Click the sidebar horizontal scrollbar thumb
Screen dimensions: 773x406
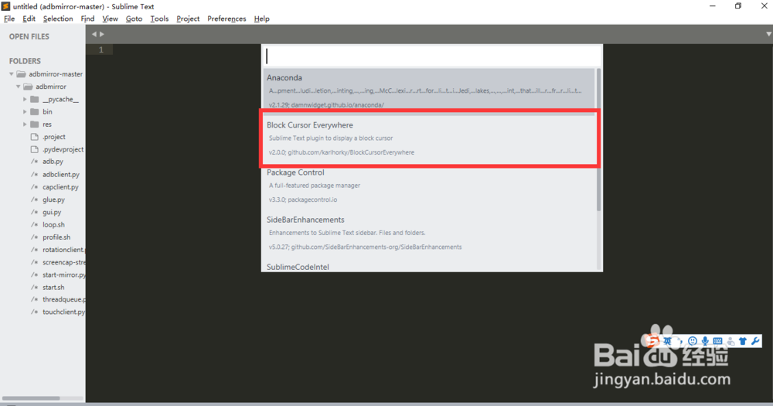tap(31, 398)
